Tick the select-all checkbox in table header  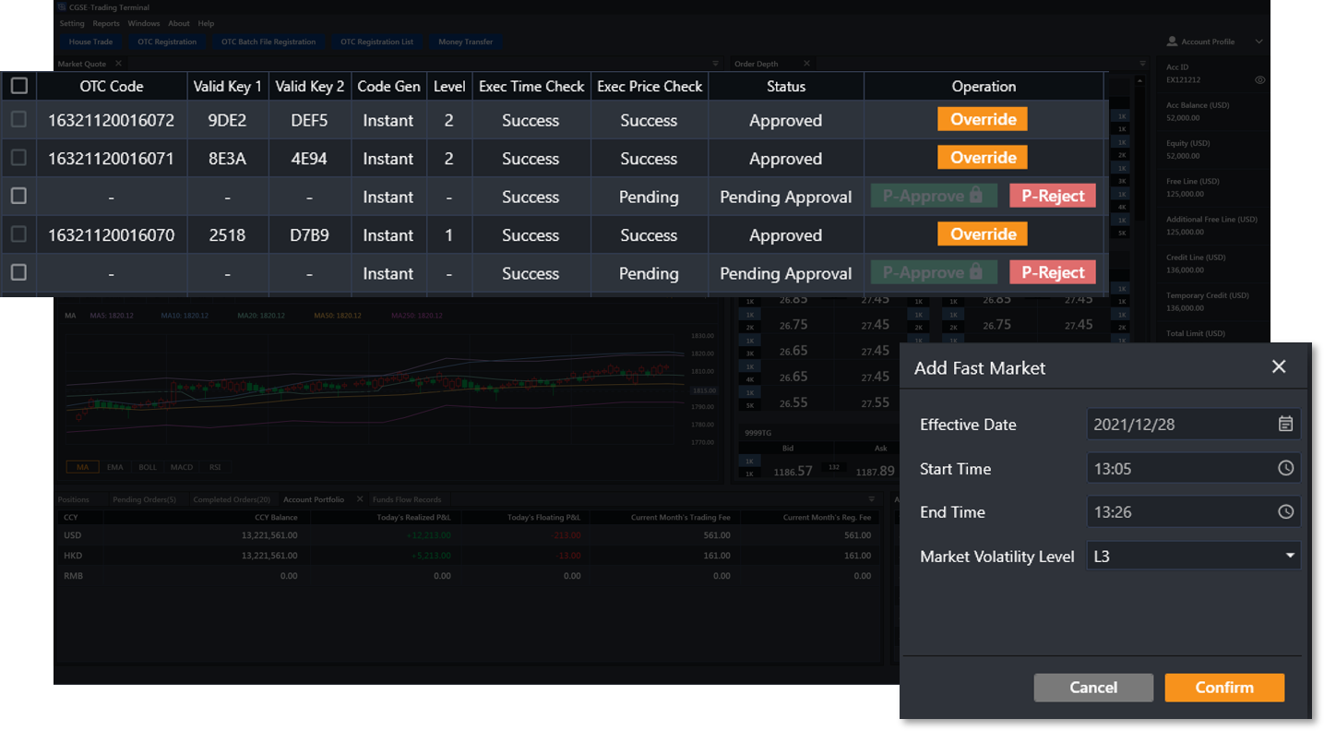(19, 86)
